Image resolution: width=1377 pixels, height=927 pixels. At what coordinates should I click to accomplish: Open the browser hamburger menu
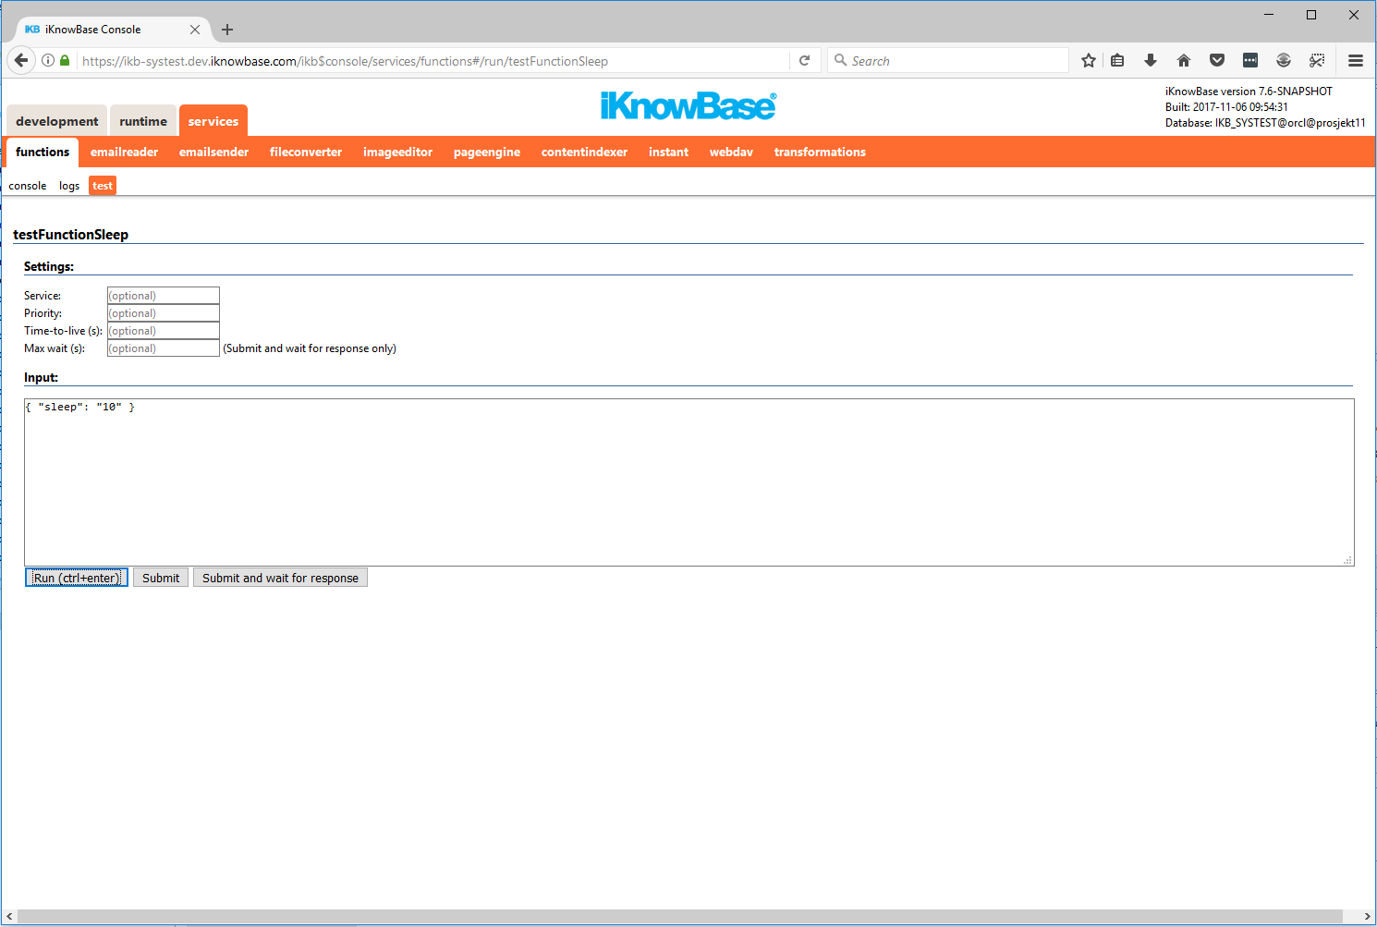coord(1356,61)
